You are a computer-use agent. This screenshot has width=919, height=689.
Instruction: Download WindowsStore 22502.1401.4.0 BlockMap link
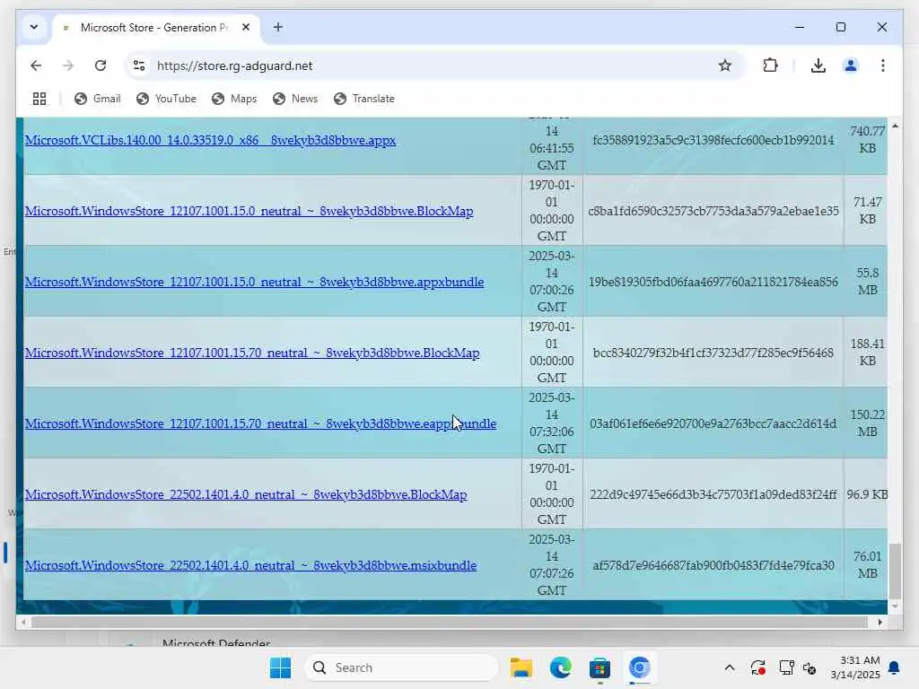(246, 494)
